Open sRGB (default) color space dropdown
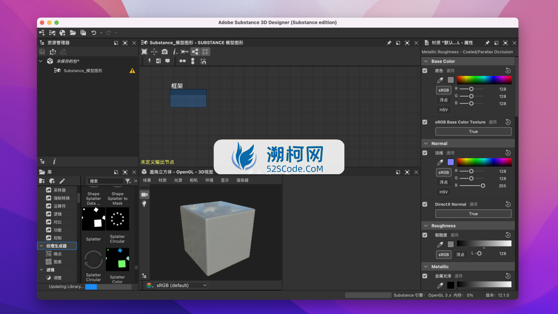This screenshot has height=314, width=558. [182, 285]
